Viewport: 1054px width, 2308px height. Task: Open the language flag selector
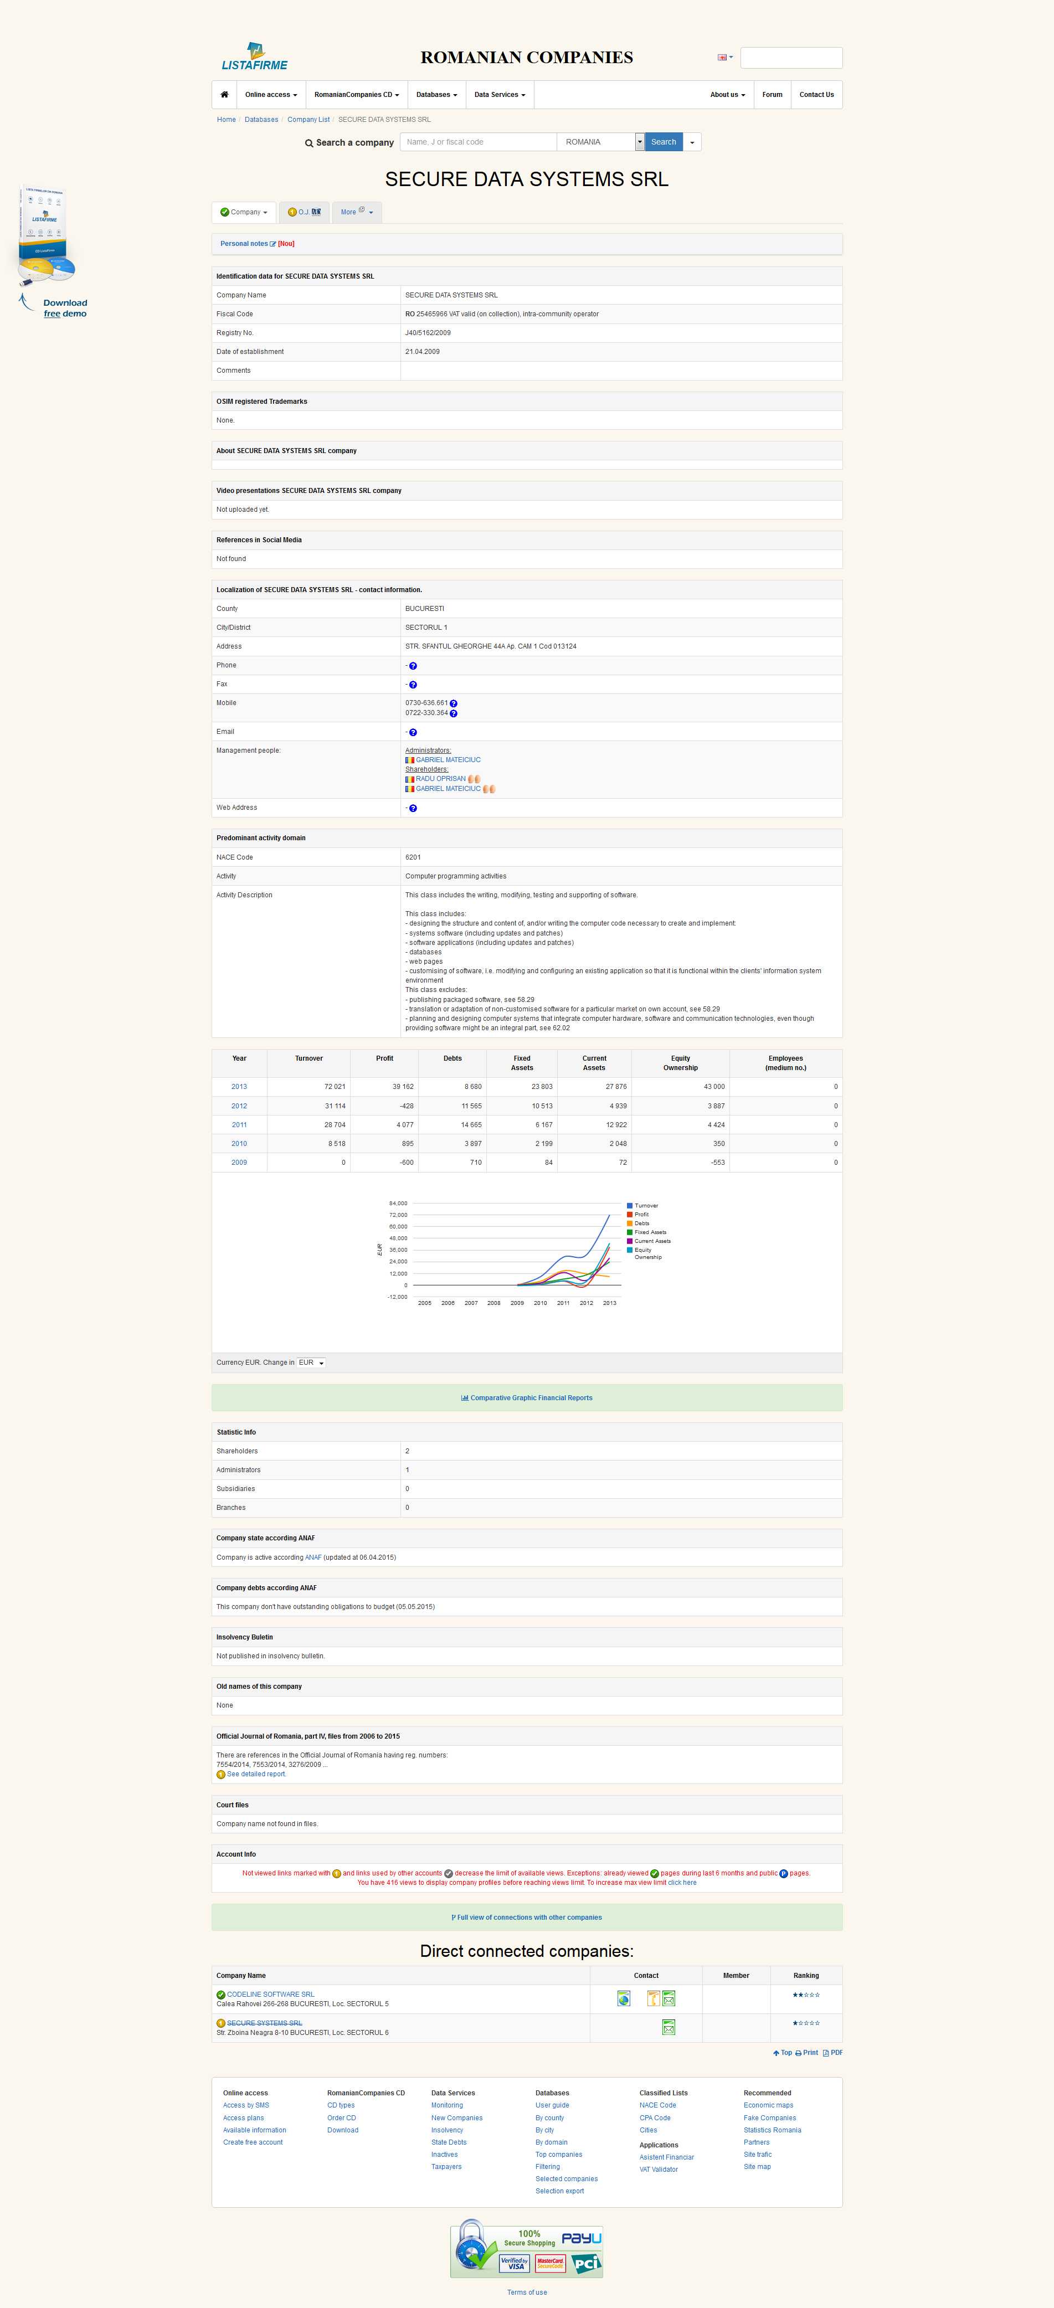point(724,58)
